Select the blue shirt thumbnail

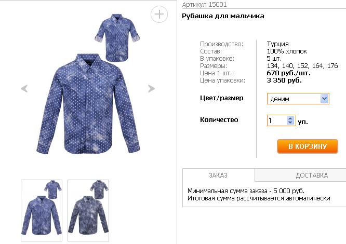pos(42,210)
